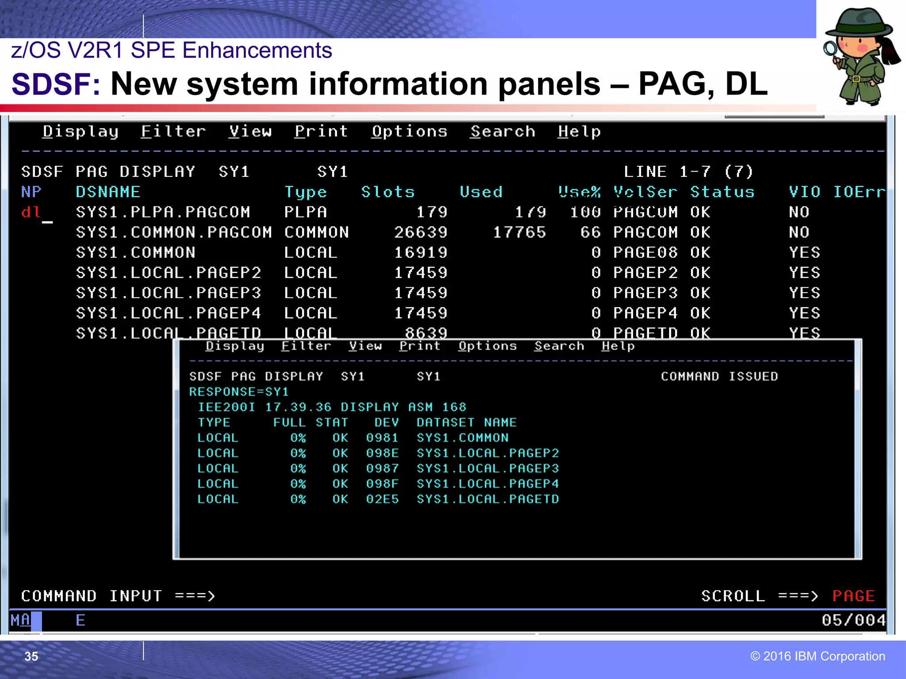Image resolution: width=906 pixels, height=679 pixels.
Task: Click the Used column header
Action: [481, 192]
